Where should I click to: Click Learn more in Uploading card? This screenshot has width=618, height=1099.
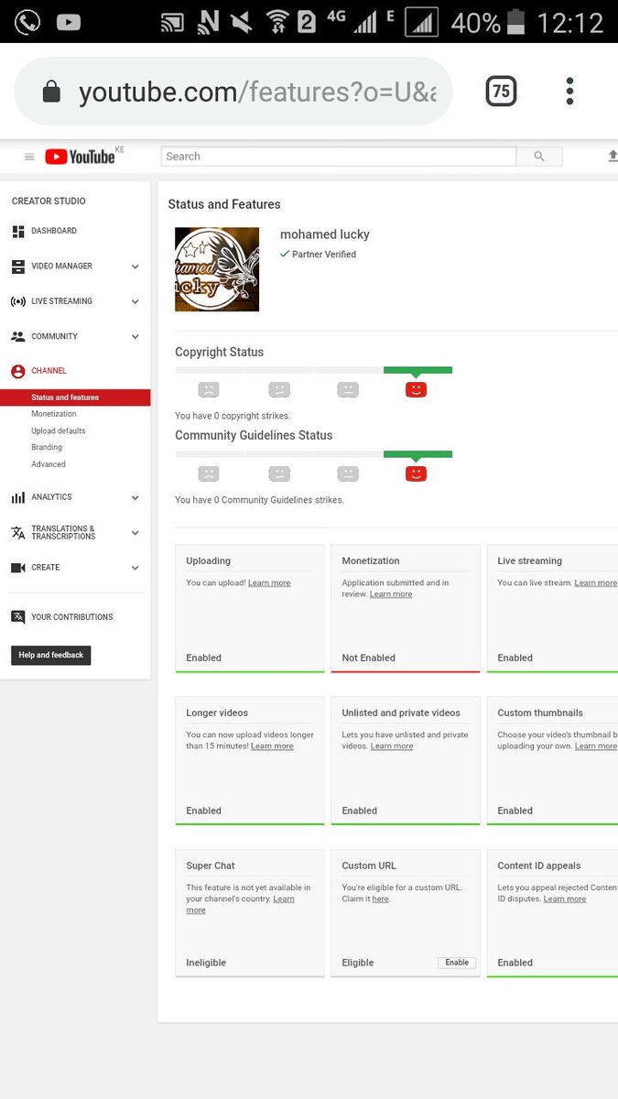pyautogui.click(x=269, y=583)
